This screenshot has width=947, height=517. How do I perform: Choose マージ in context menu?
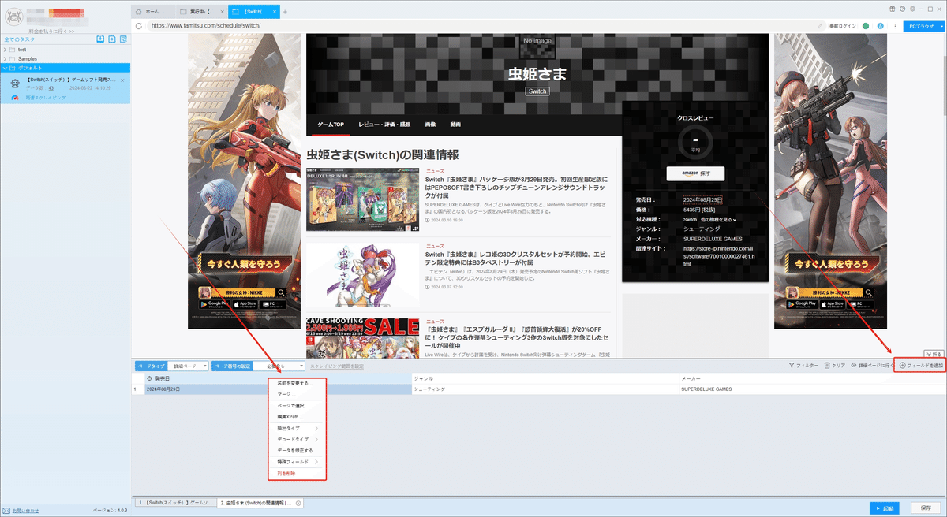tap(296, 395)
